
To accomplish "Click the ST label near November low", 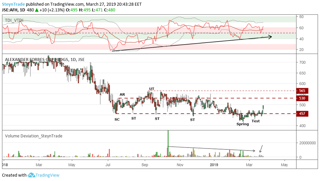I will 192,120.
